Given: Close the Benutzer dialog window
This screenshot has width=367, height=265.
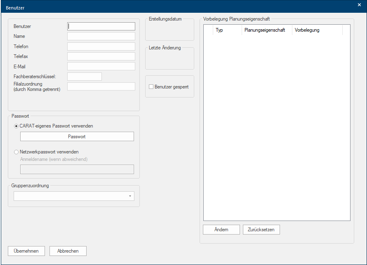Looking at the screenshot, I should 359,5.
